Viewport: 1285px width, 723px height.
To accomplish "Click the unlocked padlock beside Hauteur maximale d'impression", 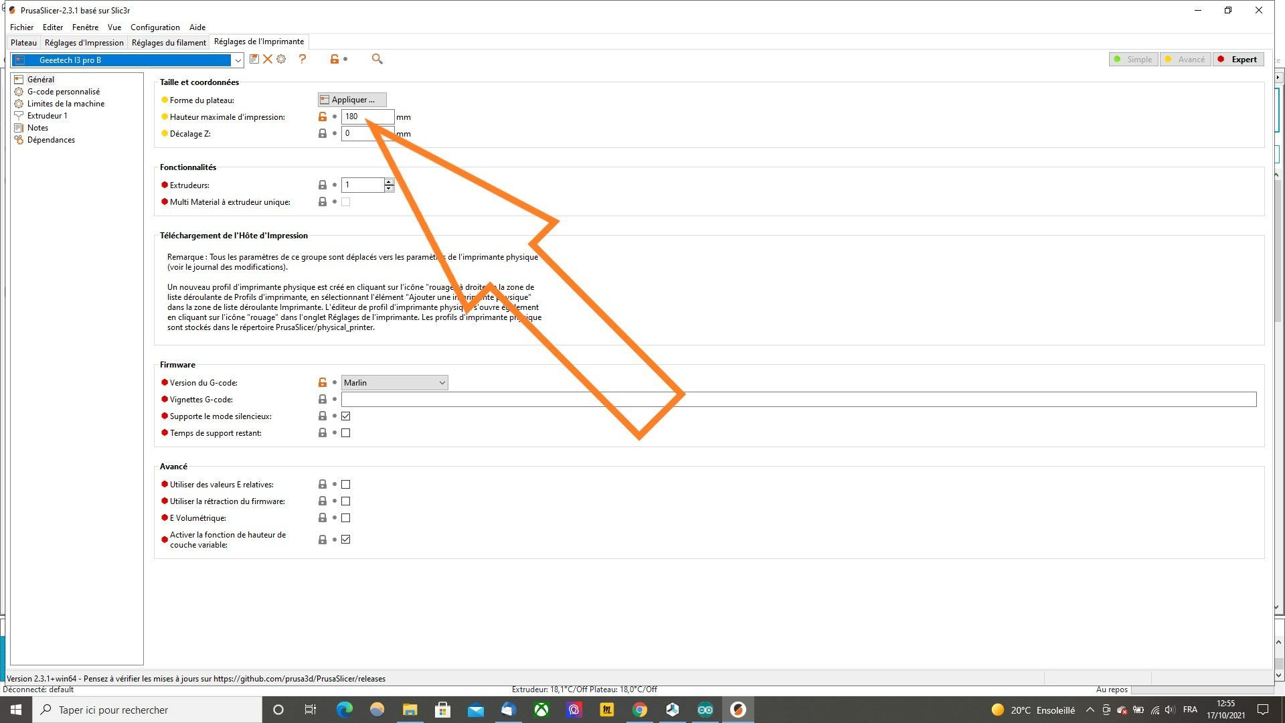I will coord(323,116).
